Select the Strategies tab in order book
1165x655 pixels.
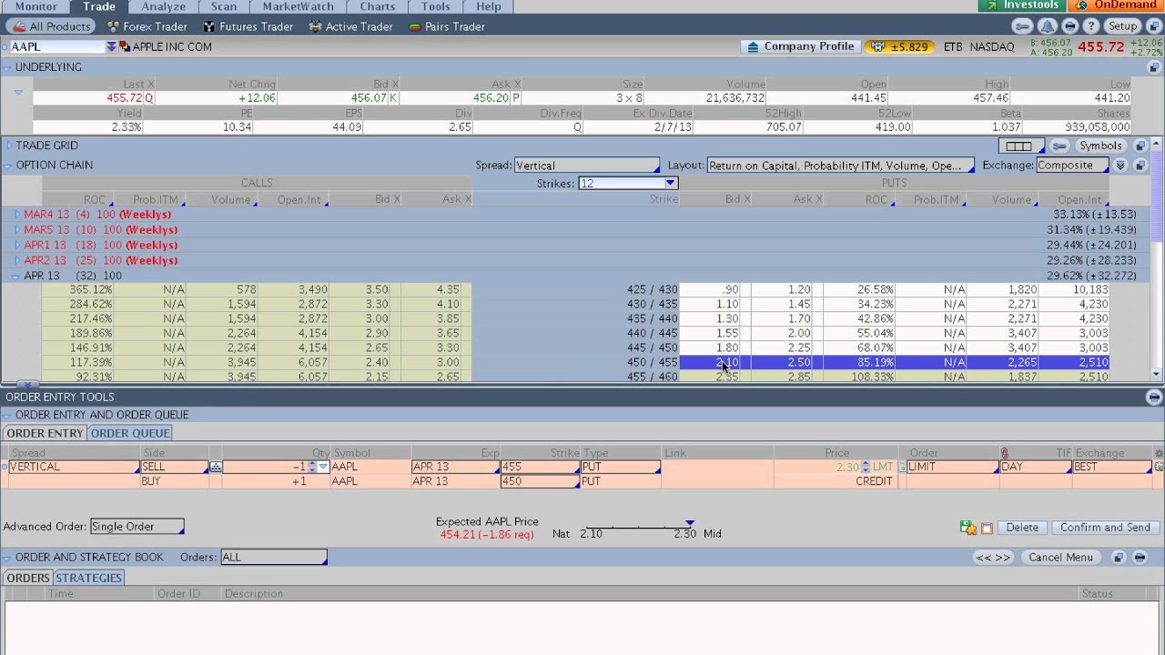(x=88, y=578)
